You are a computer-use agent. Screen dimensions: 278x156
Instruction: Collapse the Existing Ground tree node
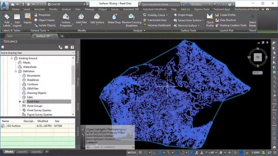click(12, 58)
